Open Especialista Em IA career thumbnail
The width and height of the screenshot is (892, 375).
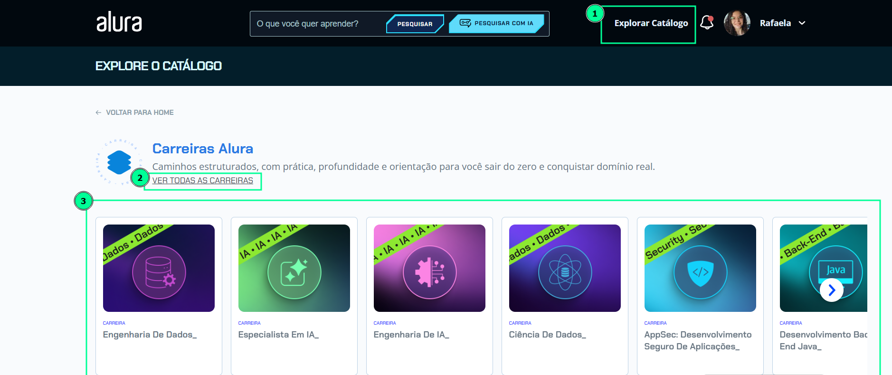(x=294, y=268)
